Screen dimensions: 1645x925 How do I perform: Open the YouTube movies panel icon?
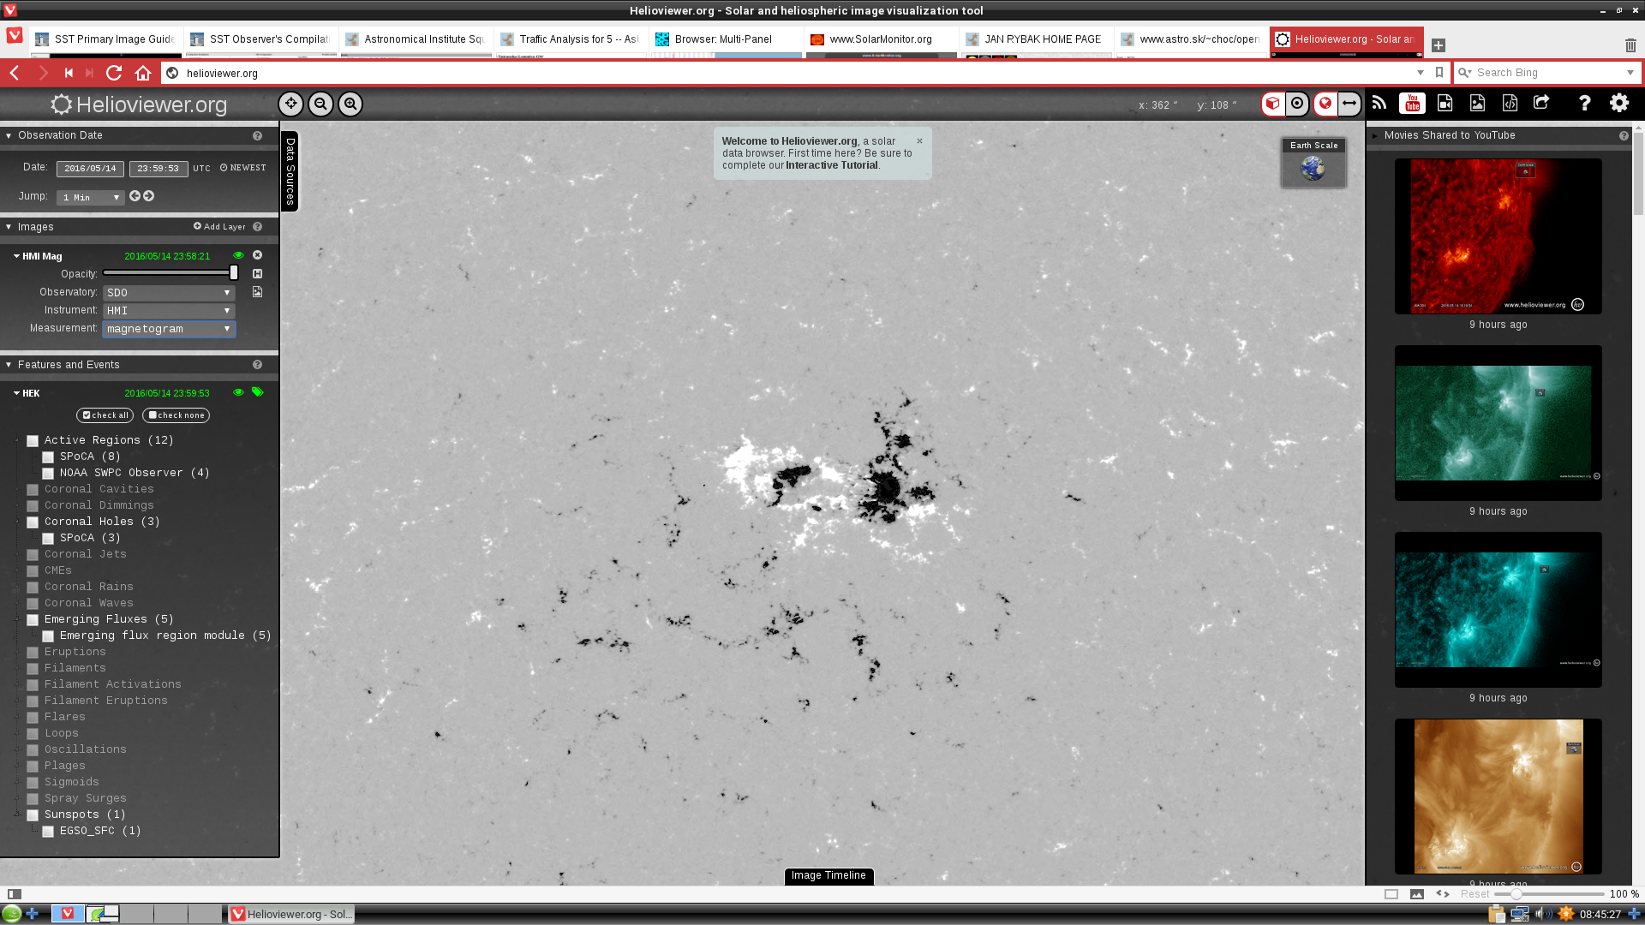click(x=1412, y=104)
